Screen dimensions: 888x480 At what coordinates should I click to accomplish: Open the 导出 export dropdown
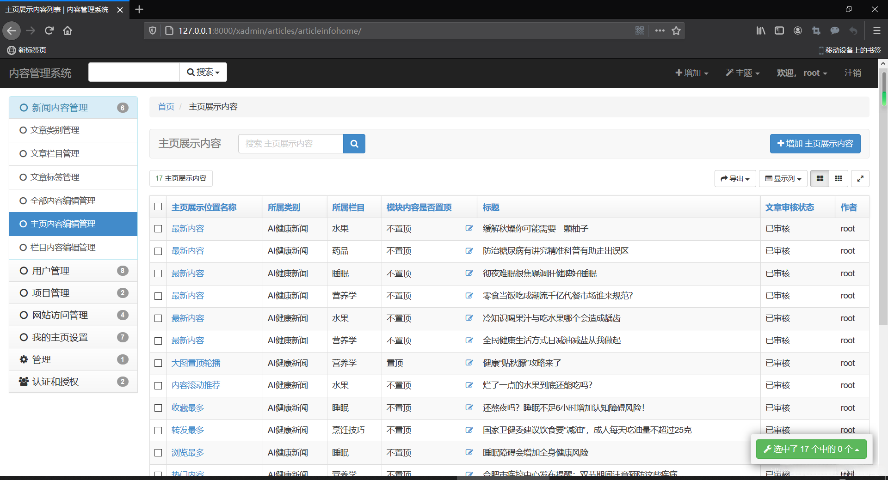pyautogui.click(x=734, y=178)
